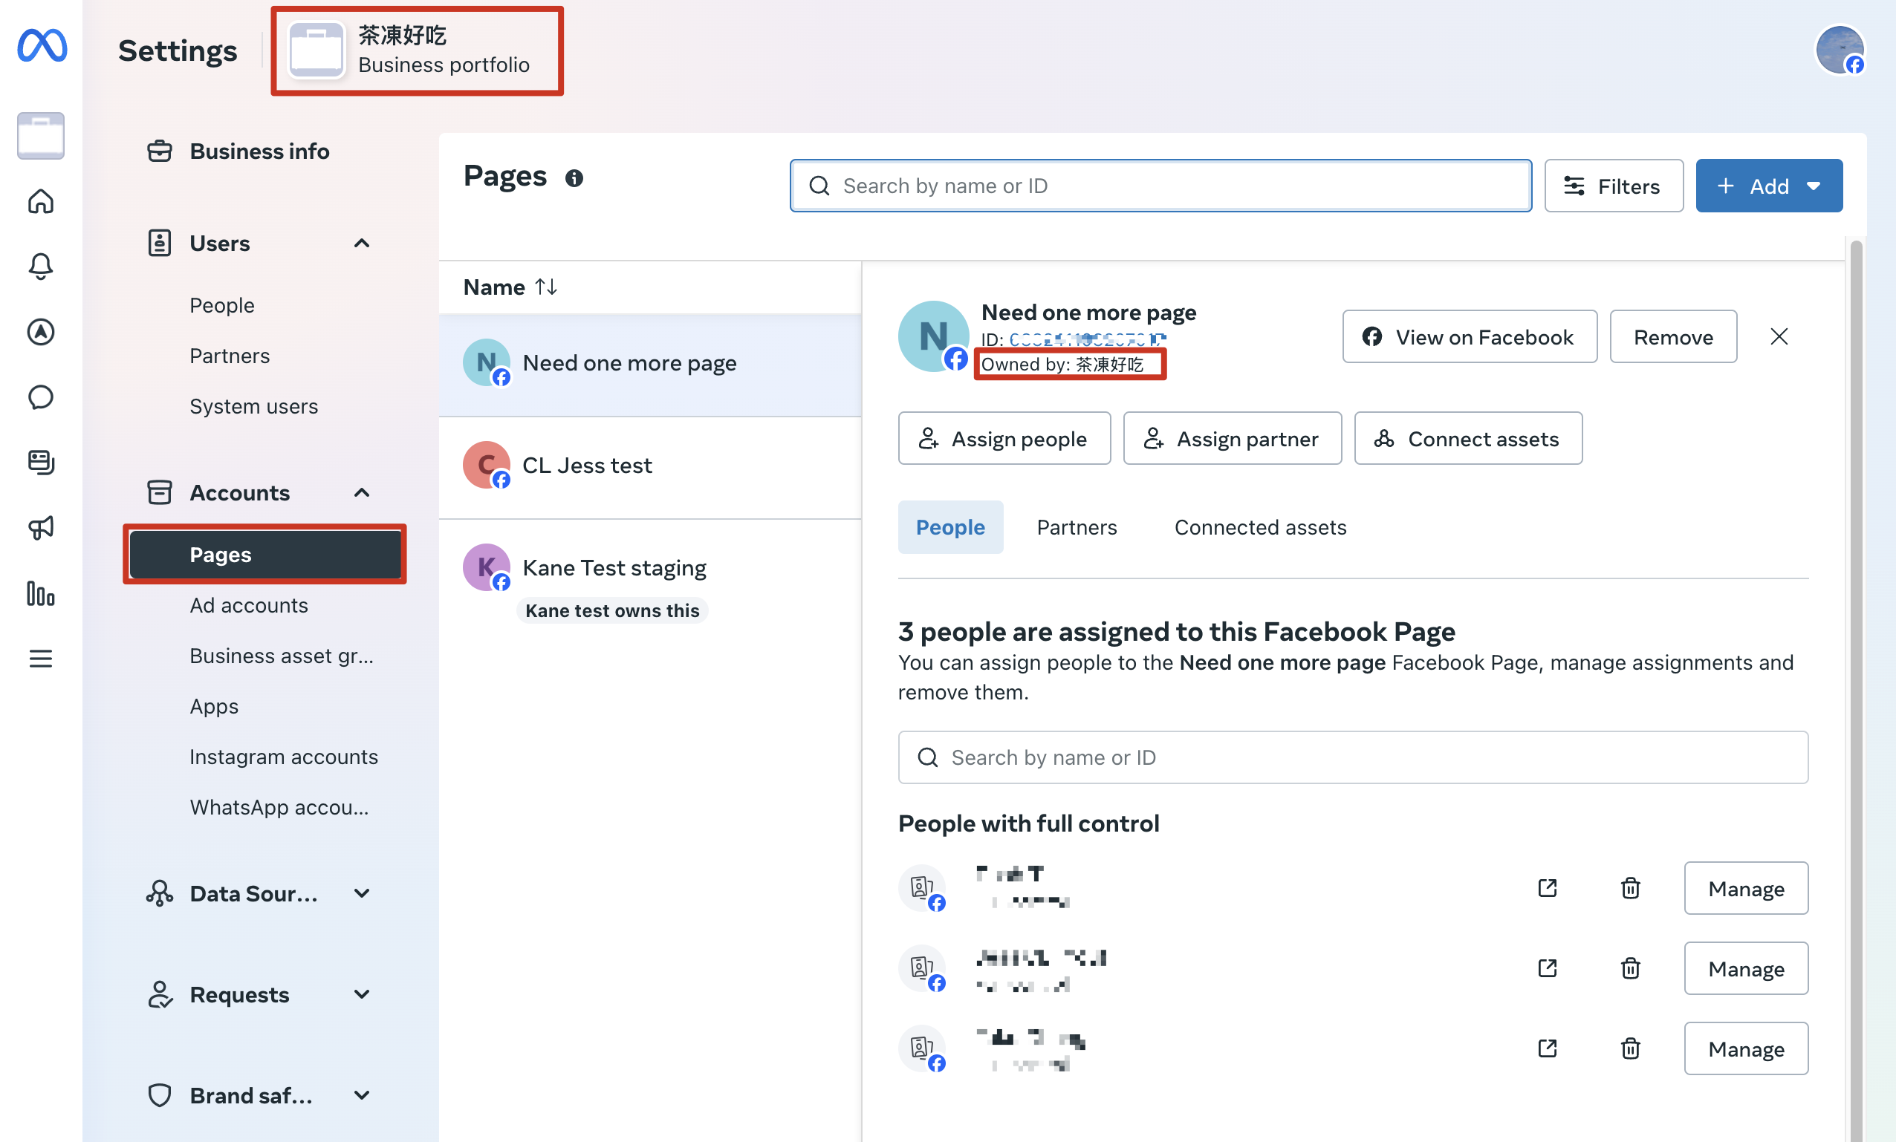Click View on Facebook button
1896x1142 pixels.
point(1469,336)
